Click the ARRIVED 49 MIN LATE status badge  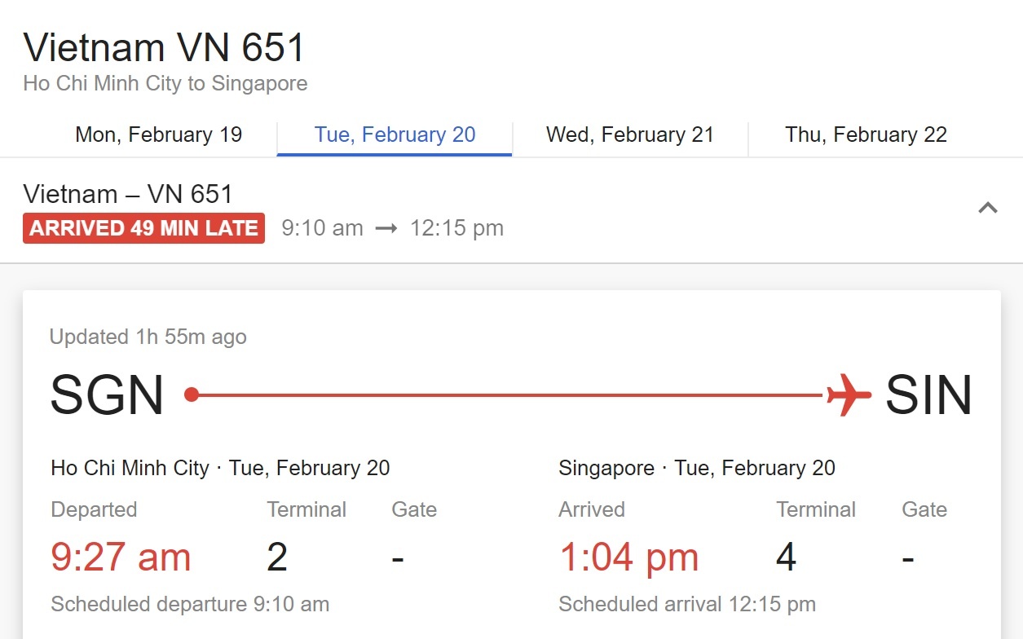(x=143, y=228)
